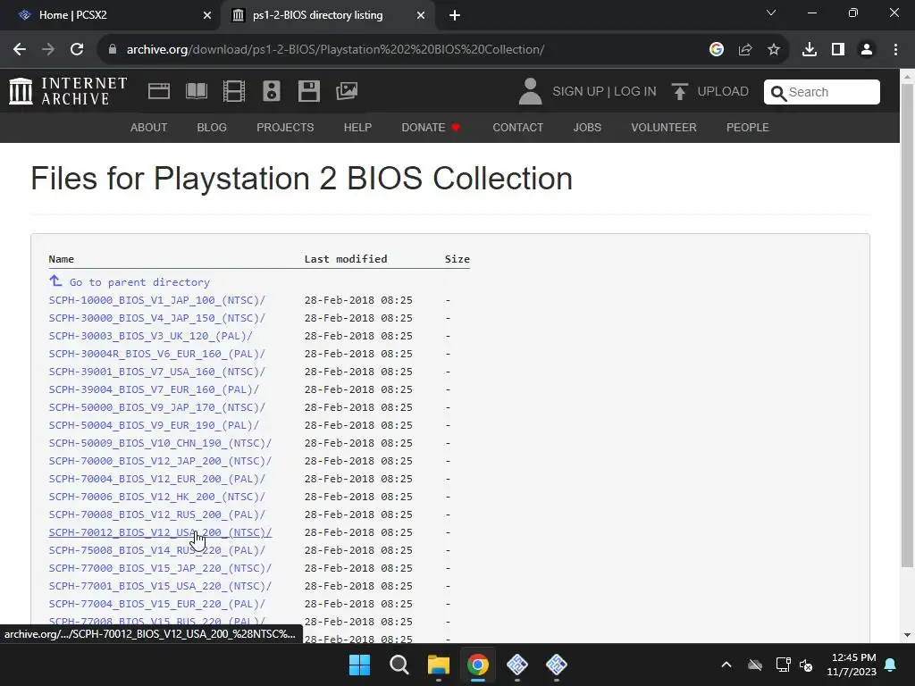Open SCPH-30000_BIOS_V4_JAP_150 folder
The image size is (915, 686).
click(x=157, y=318)
